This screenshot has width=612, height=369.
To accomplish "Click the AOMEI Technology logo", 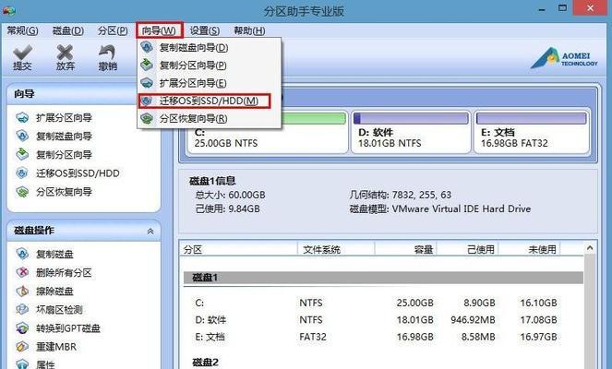I will pos(564,58).
